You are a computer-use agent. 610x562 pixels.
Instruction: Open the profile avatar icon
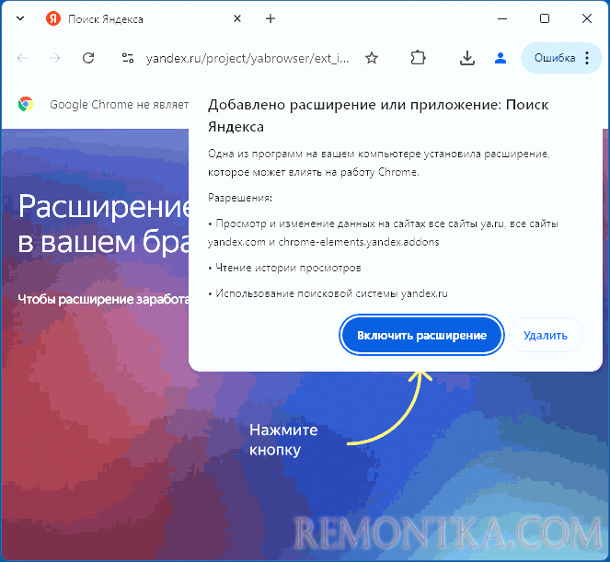click(501, 58)
